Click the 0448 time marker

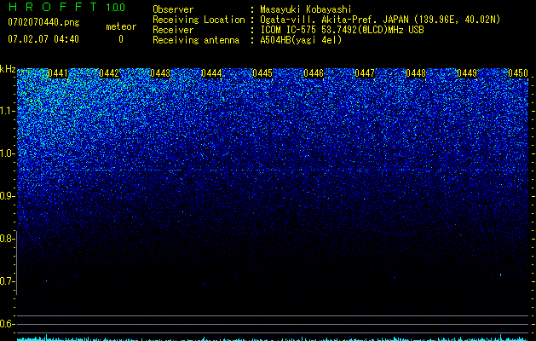pyautogui.click(x=416, y=73)
